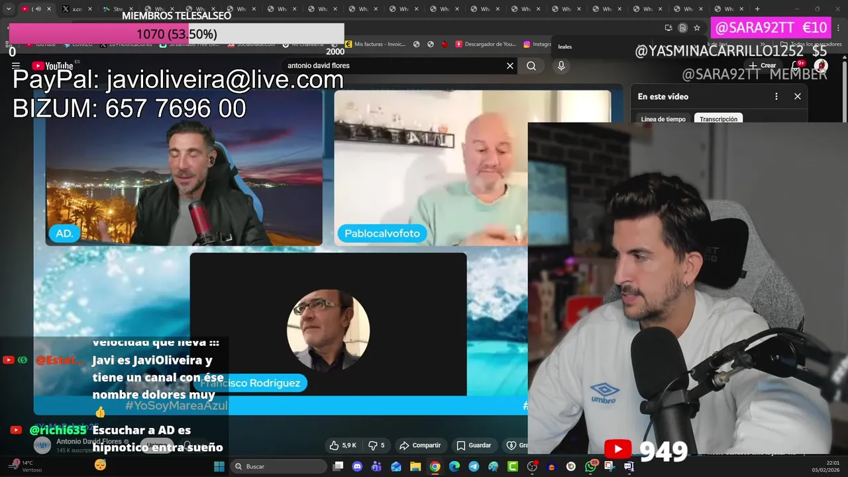Activate YouTube voice search microphone
The width and height of the screenshot is (848, 477).
point(561,66)
